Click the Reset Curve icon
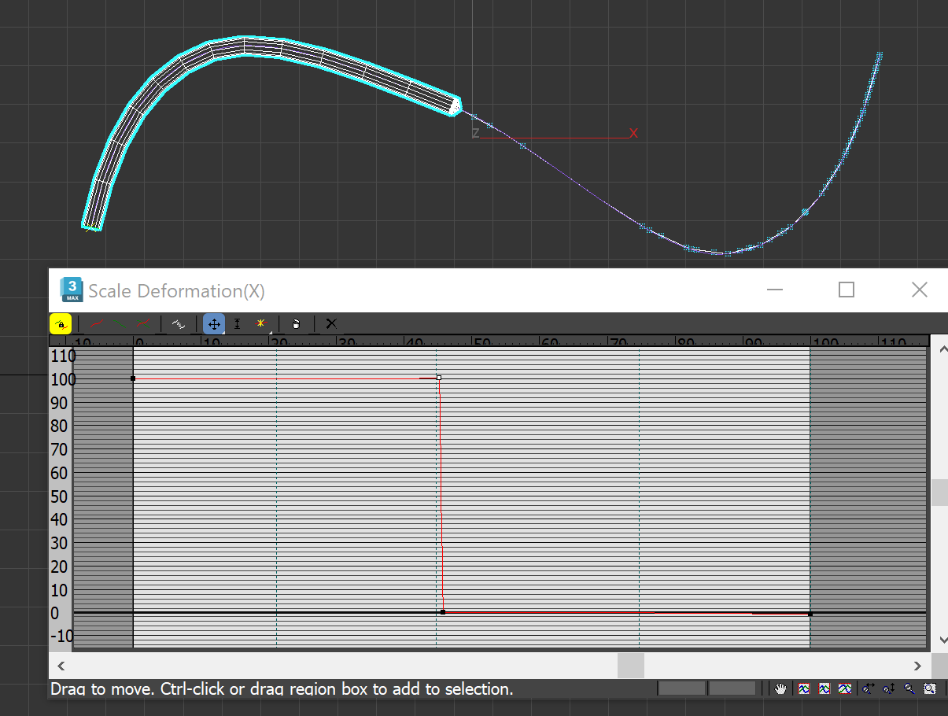 tap(330, 323)
